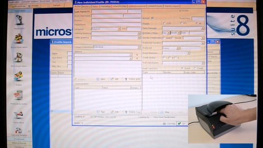The image size is (263, 148).
Task: Select the Credit card radio button
Action: (x=195, y=68)
